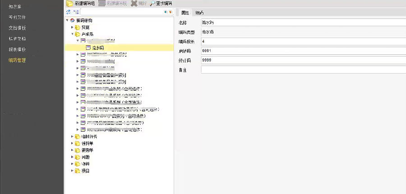The height and width of the screenshot is (194, 406).
Task: Click the 流水码 node icon
Action: [x=88, y=48]
